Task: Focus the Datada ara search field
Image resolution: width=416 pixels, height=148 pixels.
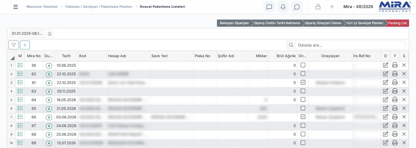Action: tap(350, 45)
